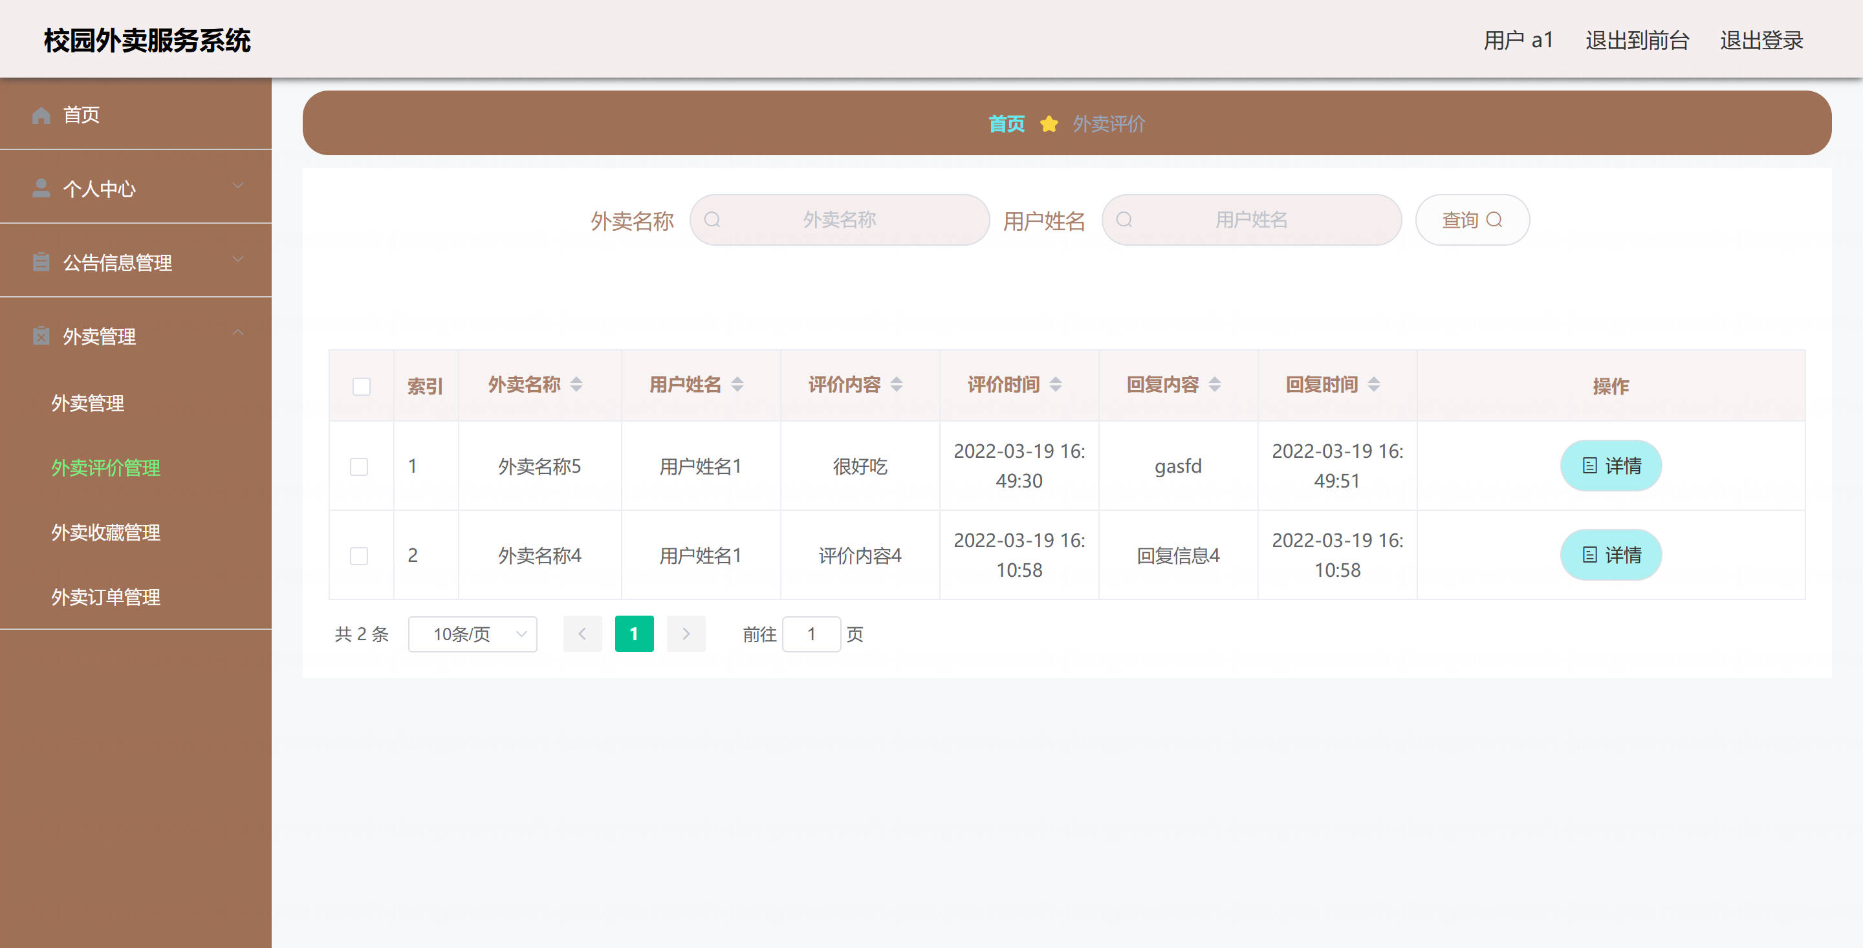Check the row for 外卖名称5

359,466
